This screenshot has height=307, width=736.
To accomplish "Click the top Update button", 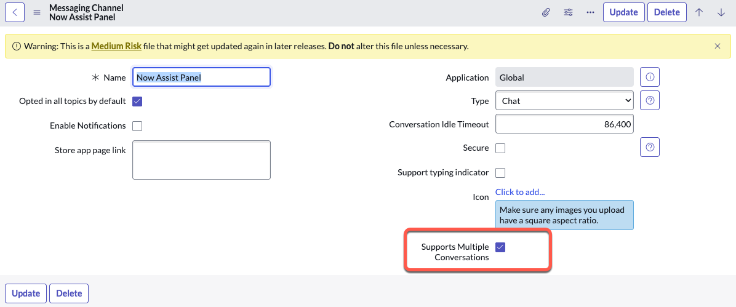I will (623, 12).
